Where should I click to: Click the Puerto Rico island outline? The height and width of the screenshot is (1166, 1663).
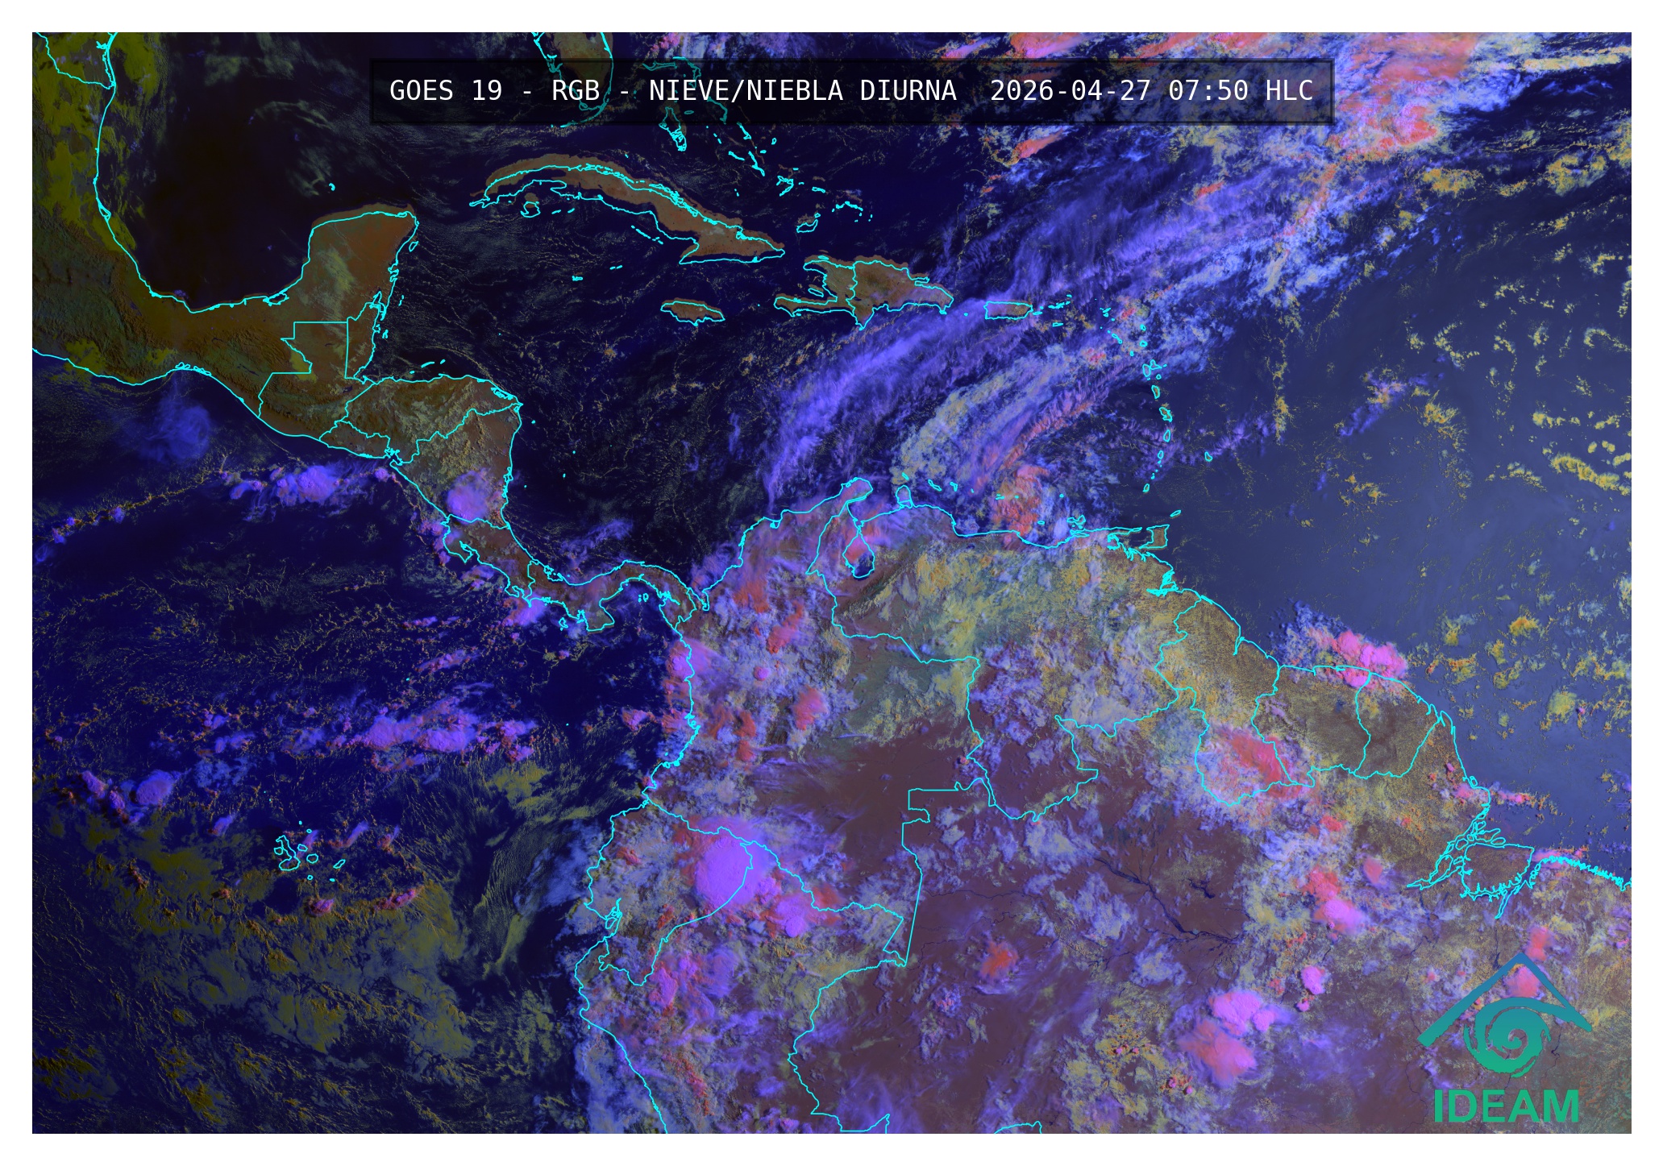[x=1008, y=309]
